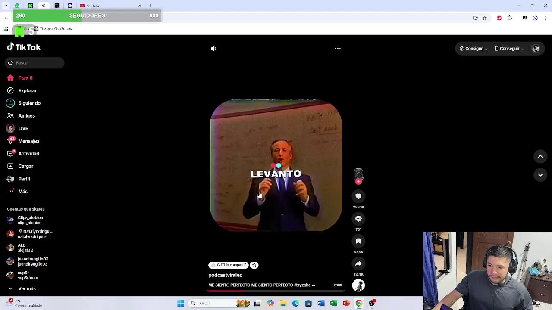Open podcastviralez profile link

(x=225, y=275)
